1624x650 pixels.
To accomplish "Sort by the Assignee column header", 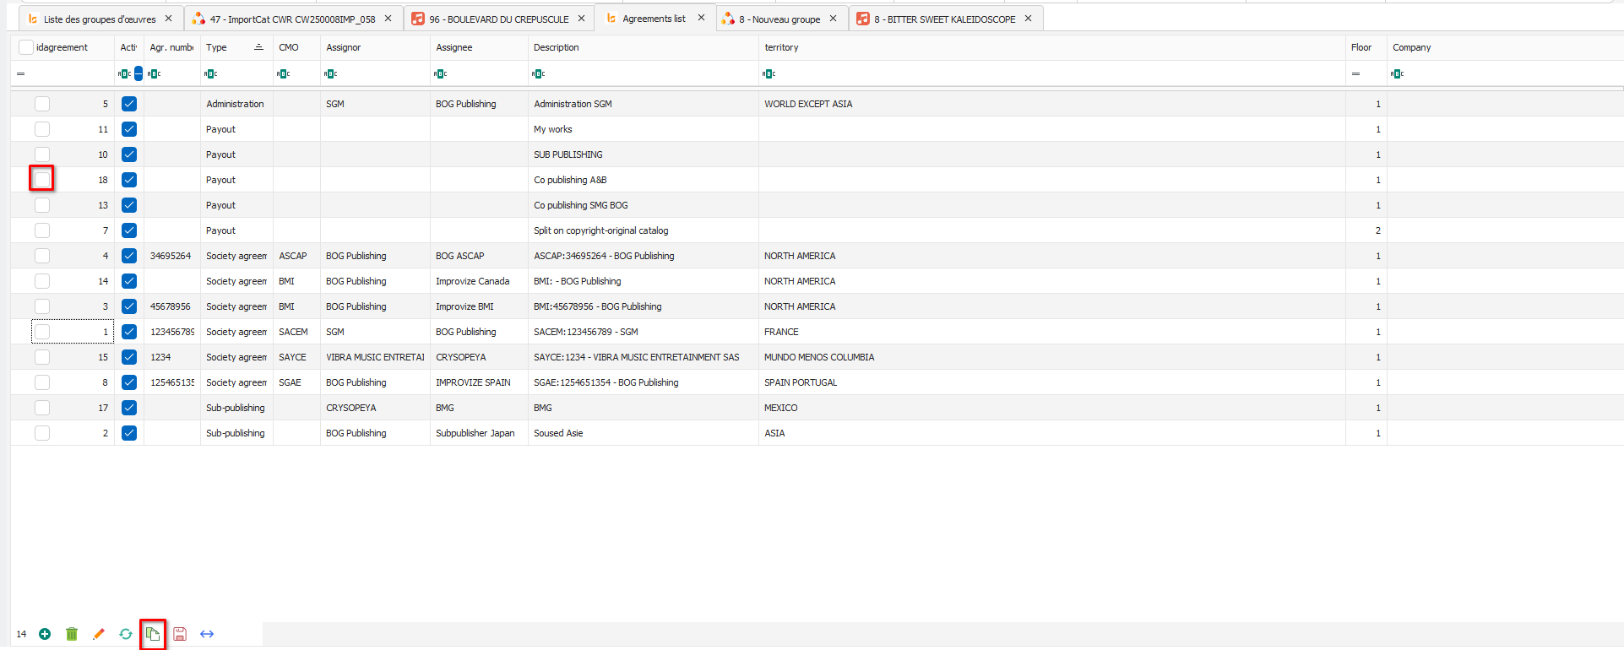I will pyautogui.click(x=454, y=47).
